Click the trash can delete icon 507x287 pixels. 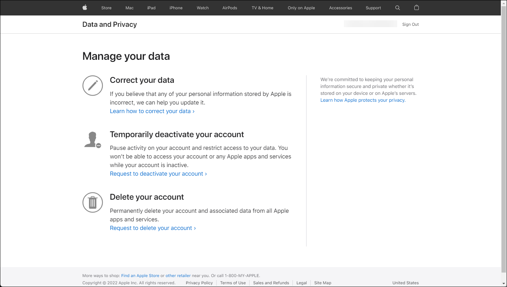click(93, 202)
